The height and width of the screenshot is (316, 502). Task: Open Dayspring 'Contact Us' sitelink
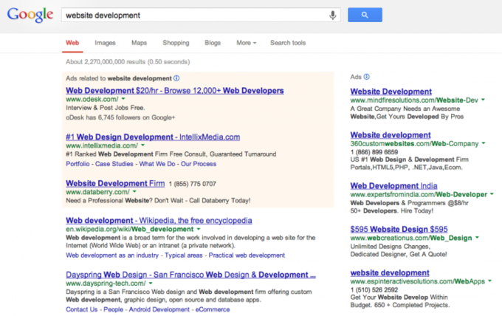point(82,309)
